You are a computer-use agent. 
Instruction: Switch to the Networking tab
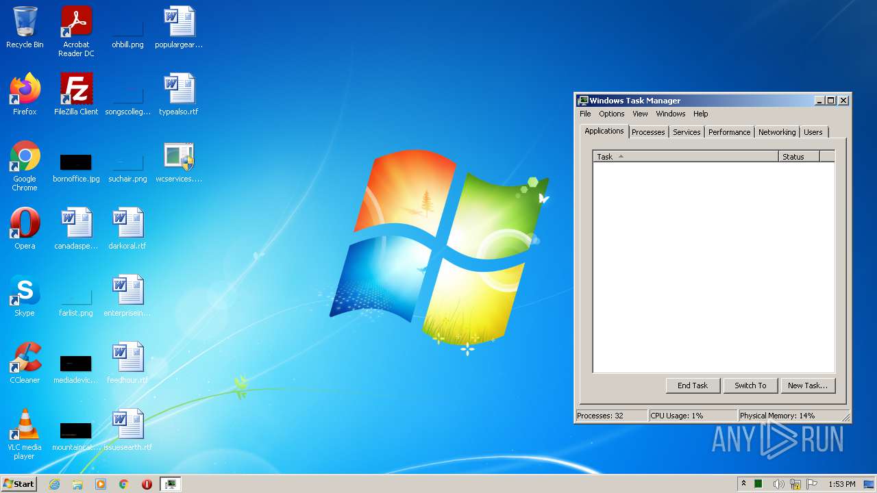pyautogui.click(x=777, y=132)
